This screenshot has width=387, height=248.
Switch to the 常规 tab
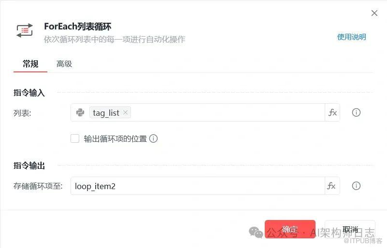coord(30,64)
